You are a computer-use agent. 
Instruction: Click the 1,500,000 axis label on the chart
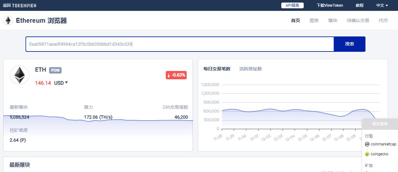click(210, 85)
